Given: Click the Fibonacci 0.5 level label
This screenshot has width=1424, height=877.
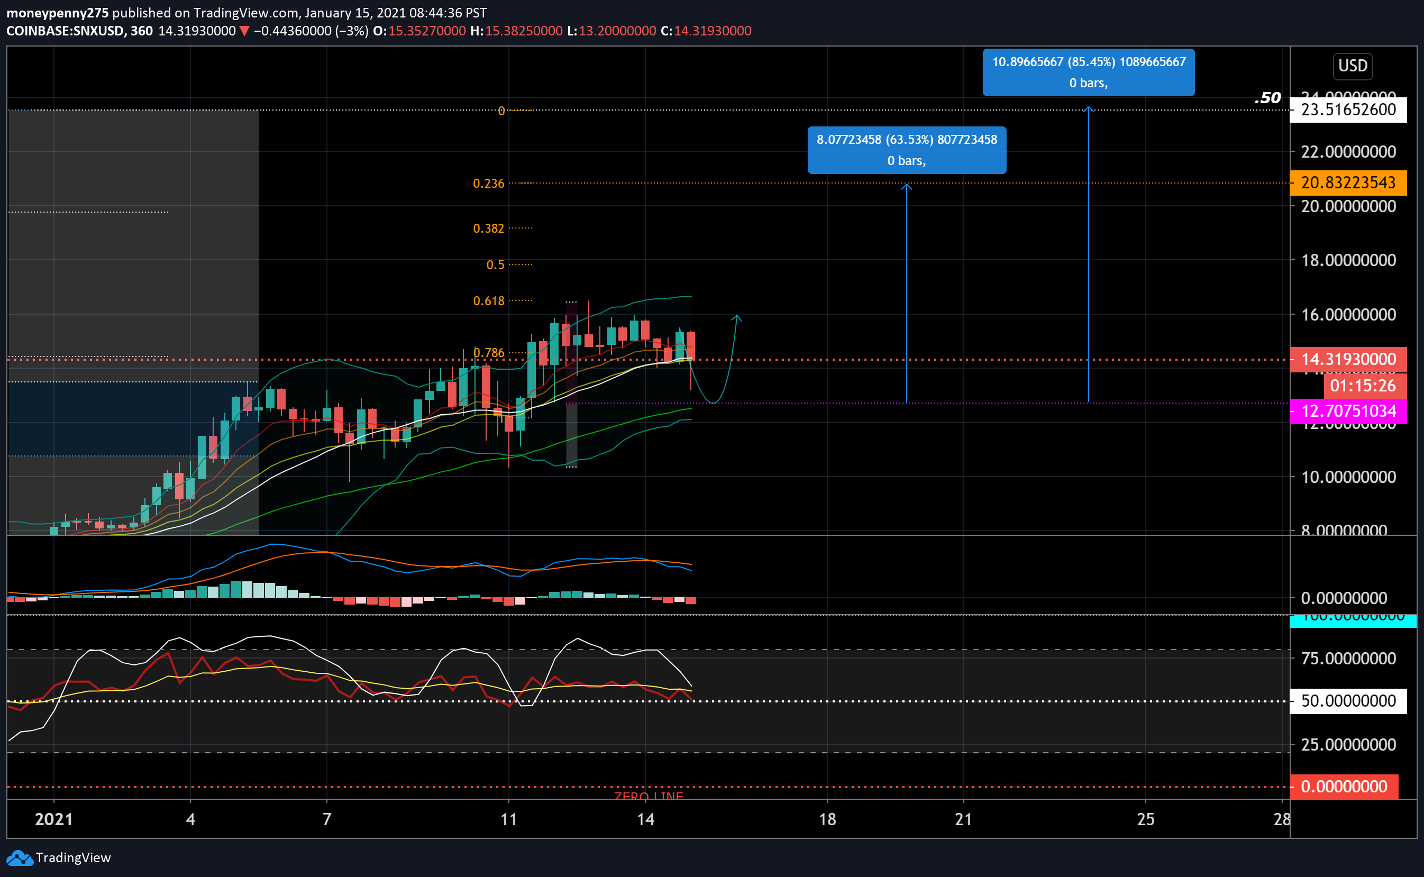Looking at the screenshot, I should click(495, 265).
